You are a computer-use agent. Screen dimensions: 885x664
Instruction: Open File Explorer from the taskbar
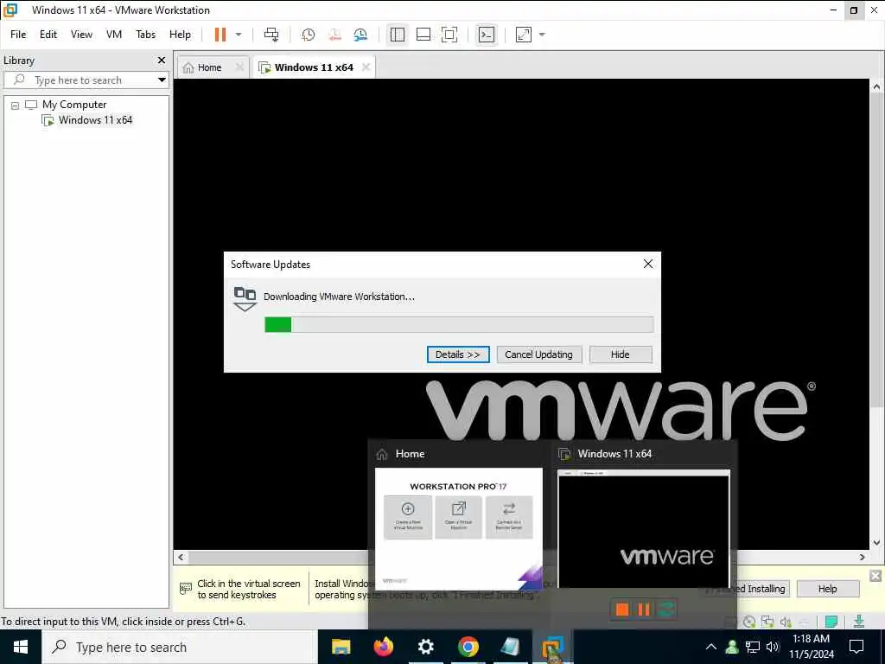341,647
